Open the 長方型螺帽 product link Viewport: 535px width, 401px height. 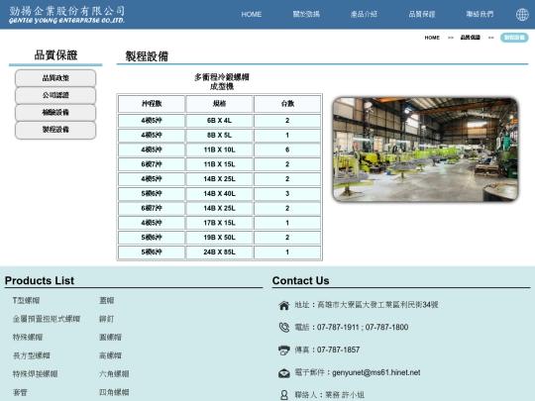tap(32, 355)
